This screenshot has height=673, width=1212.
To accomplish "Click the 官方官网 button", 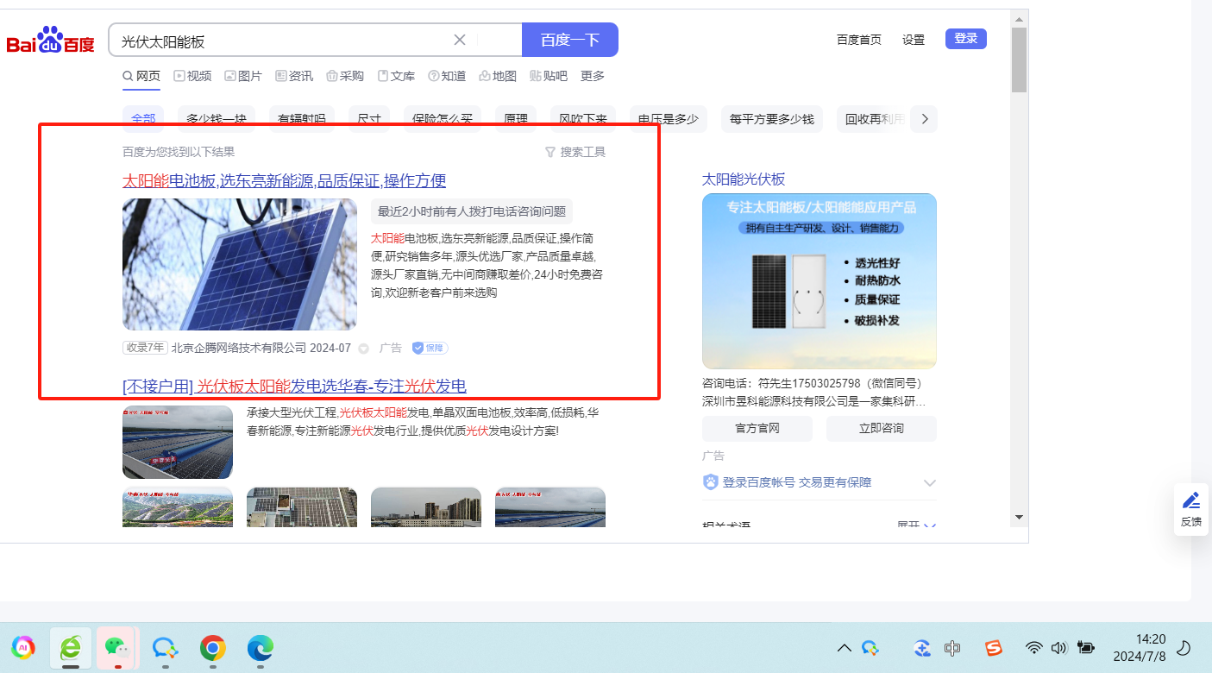I will pyautogui.click(x=757, y=429).
